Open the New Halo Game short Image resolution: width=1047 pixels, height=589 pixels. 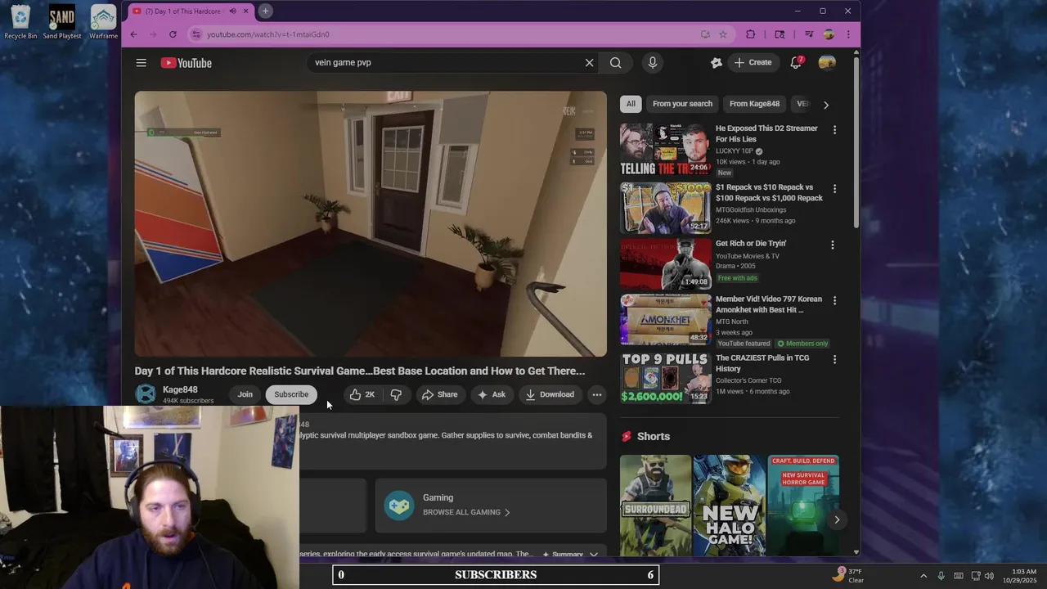click(730, 506)
